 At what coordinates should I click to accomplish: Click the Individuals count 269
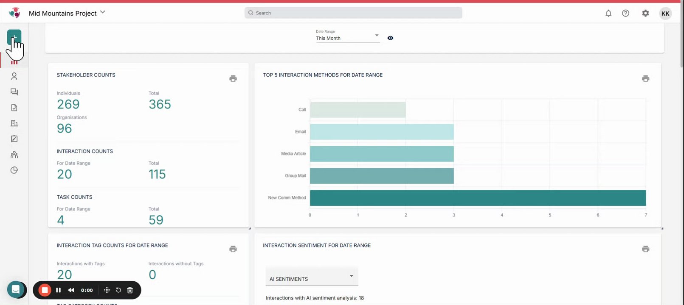click(x=68, y=104)
